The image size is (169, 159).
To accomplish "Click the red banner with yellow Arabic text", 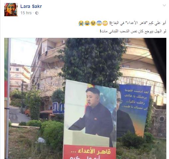I will coord(89,152).
